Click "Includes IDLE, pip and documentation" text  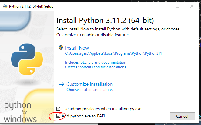point(95,62)
